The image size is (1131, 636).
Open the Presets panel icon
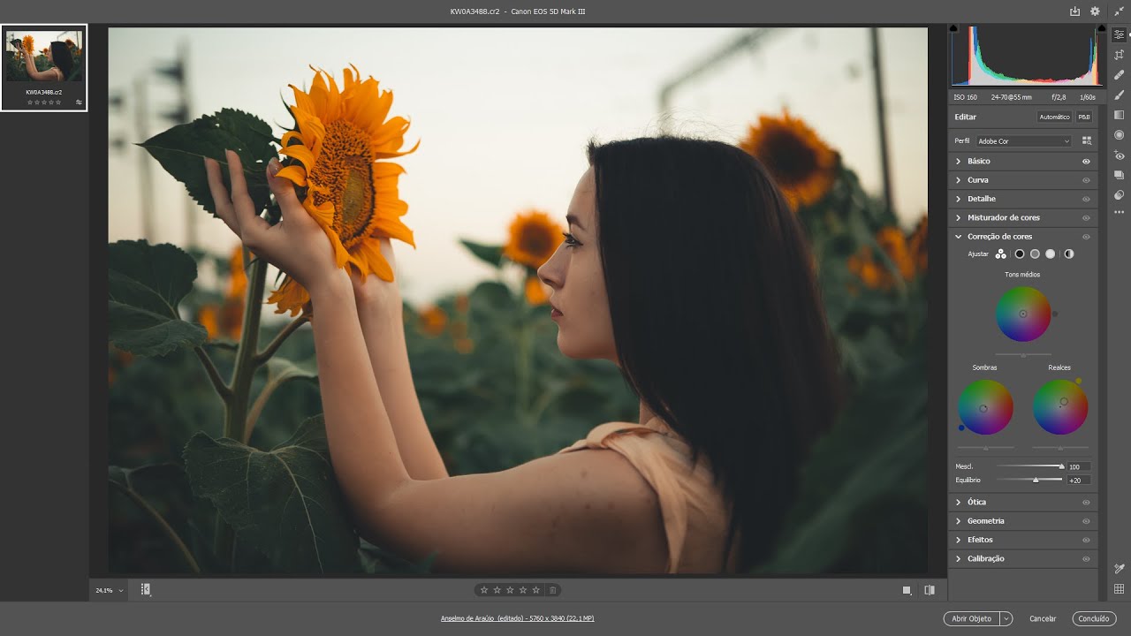coord(1119,194)
